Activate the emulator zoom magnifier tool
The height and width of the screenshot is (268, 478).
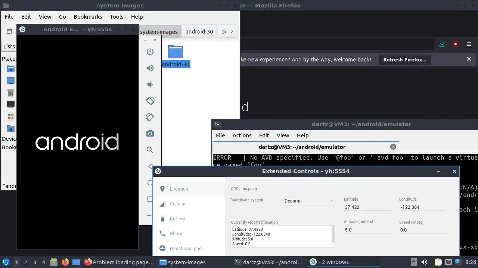150,150
